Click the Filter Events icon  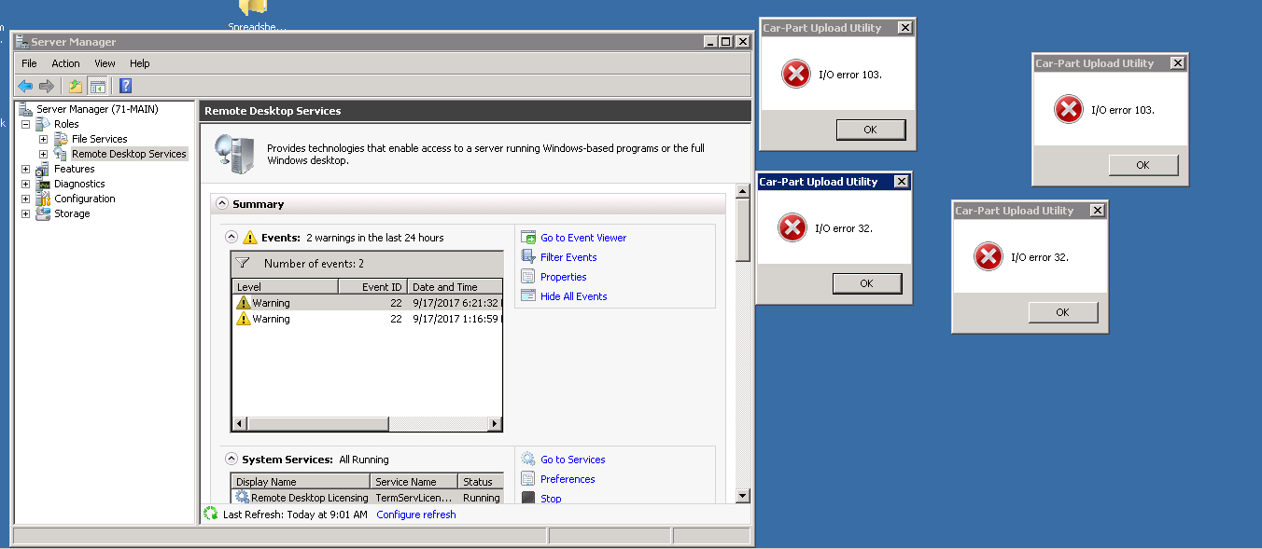click(528, 257)
